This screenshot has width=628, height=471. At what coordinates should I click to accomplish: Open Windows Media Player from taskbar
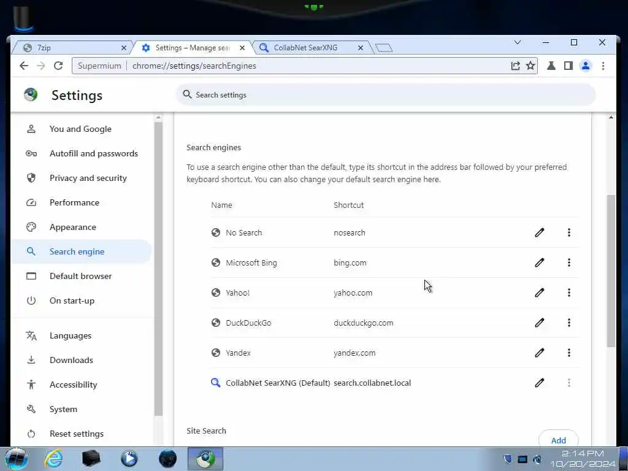[x=129, y=459]
